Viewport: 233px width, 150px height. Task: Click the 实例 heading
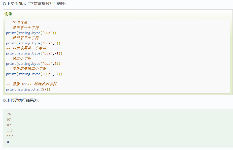8,14
